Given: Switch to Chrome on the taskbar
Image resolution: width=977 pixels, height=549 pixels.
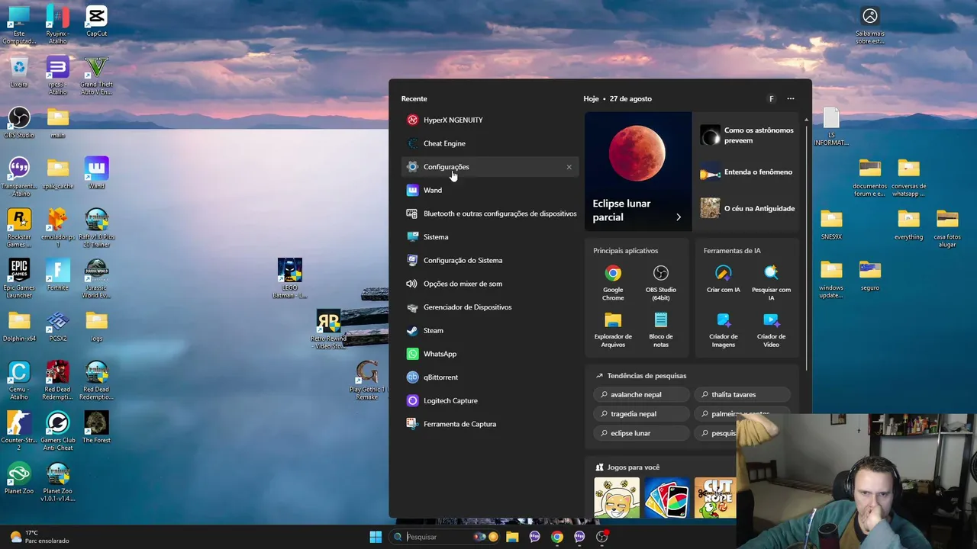Looking at the screenshot, I should [557, 537].
